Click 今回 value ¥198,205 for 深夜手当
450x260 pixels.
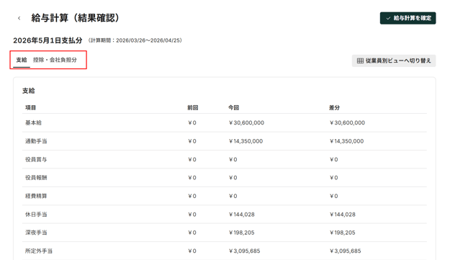(242, 233)
